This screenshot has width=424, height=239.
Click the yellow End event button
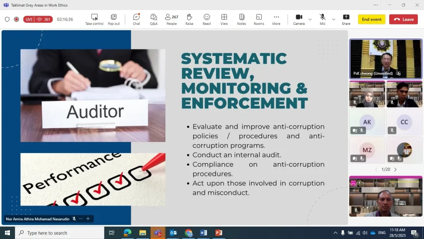coord(371,20)
